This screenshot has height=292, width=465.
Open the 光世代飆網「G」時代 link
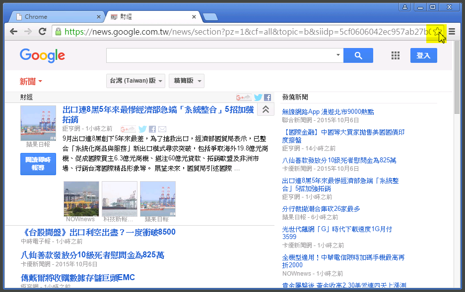337,233
